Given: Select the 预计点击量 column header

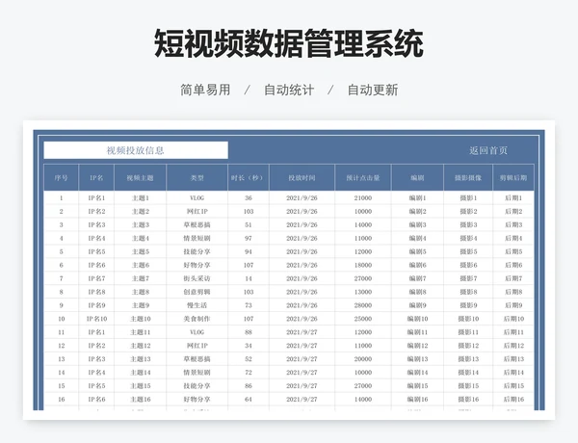Looking at the screenshot, I should (x=363, y=177).
